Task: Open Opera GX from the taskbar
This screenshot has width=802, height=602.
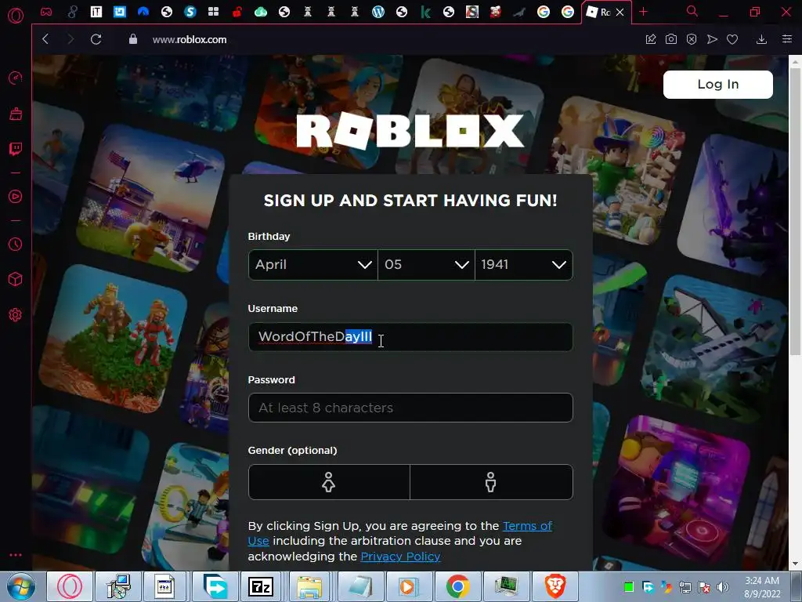Action: (70, 586)
